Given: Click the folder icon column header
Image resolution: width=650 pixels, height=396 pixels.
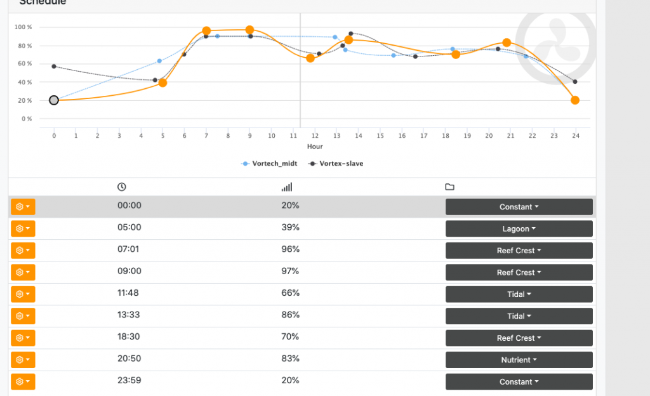Looking at the screenshot, I should coord(450,187).
